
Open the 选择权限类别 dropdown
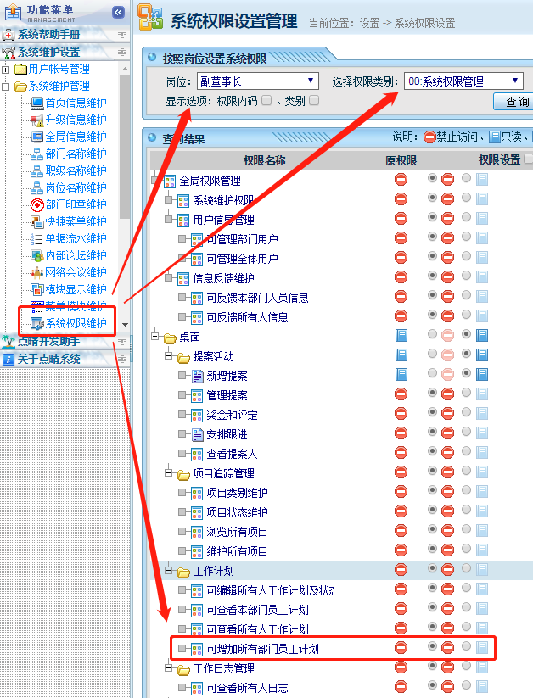tap(463, 81)
